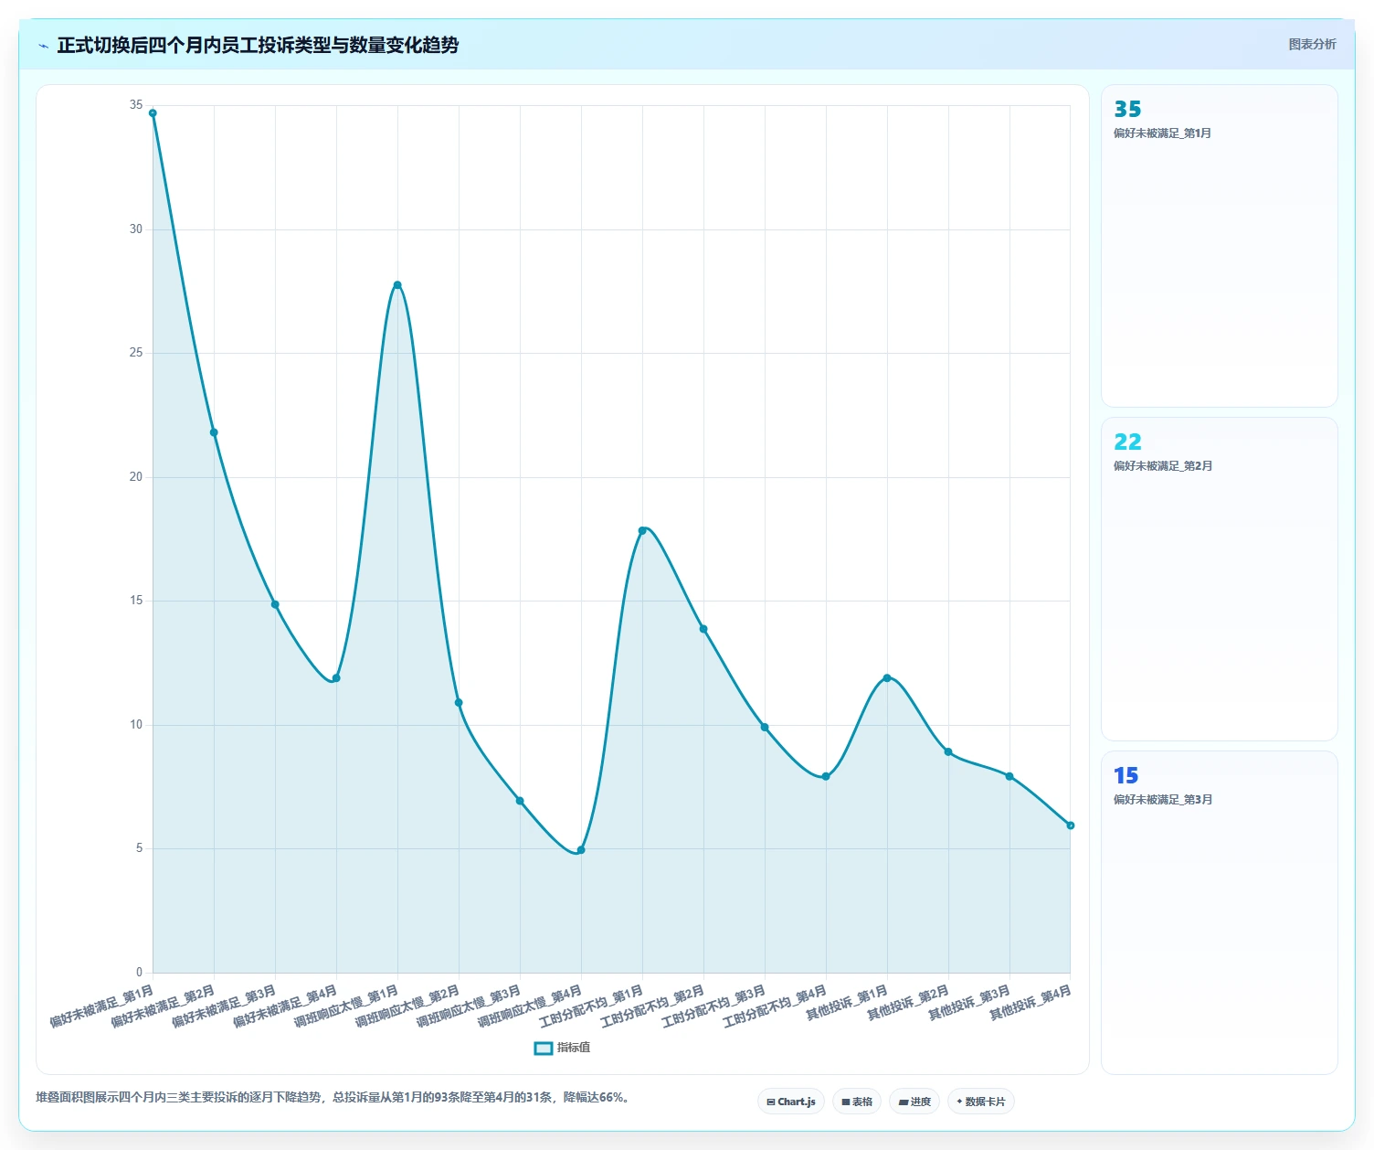
Task: Click the lowest point 调班响应太慢_第4月
Action: pyautogui.click(x=581, y=850)
